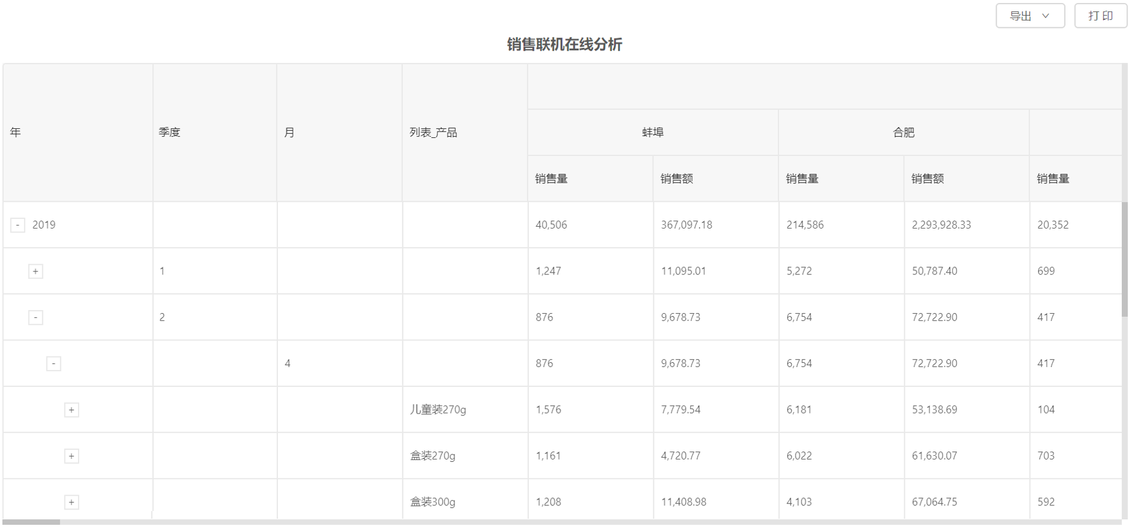
Task: Click 销售量 header under 合肥
Action: (841, 179)
